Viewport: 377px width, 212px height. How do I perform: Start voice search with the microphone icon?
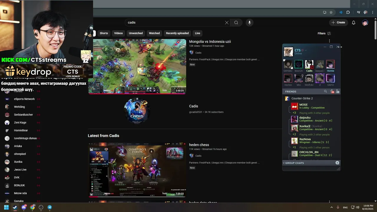(x=249, y=23)
